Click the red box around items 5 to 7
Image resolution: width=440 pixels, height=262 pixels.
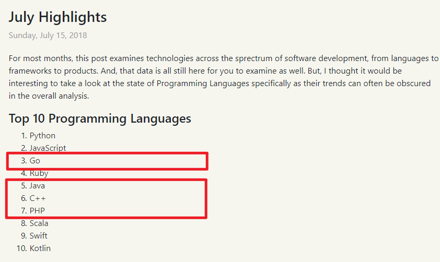click(x=107, y=199)
